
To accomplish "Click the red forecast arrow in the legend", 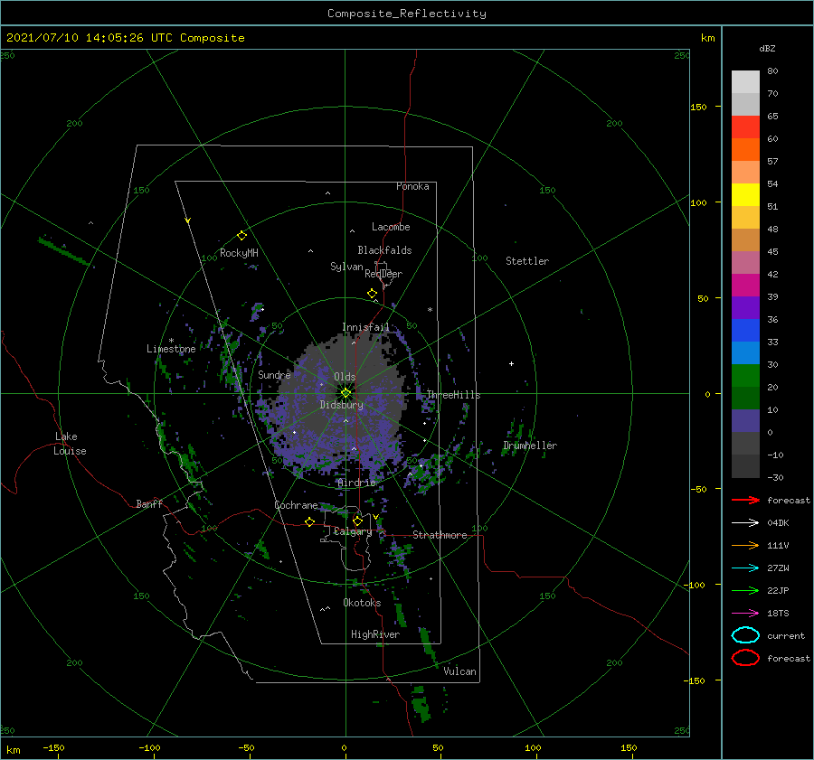I will (745, 500).
